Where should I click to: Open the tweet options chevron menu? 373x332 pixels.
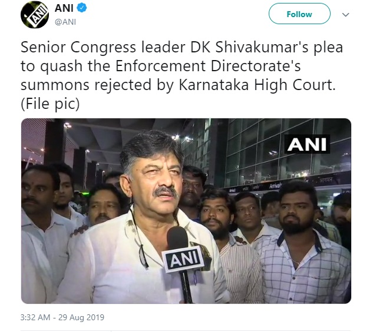[x=345, y=15]
